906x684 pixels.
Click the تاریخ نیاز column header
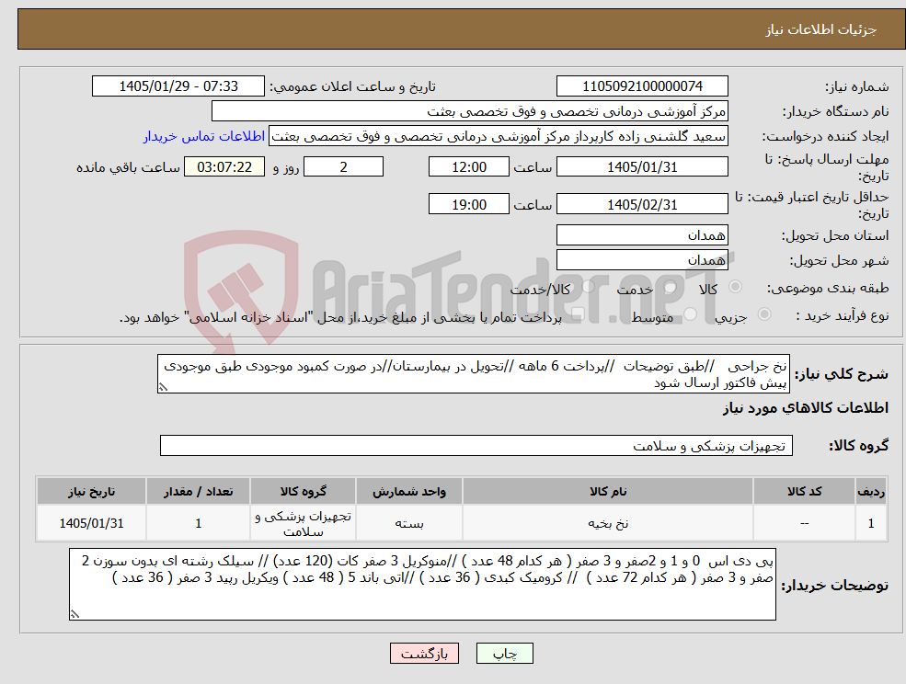91,491
